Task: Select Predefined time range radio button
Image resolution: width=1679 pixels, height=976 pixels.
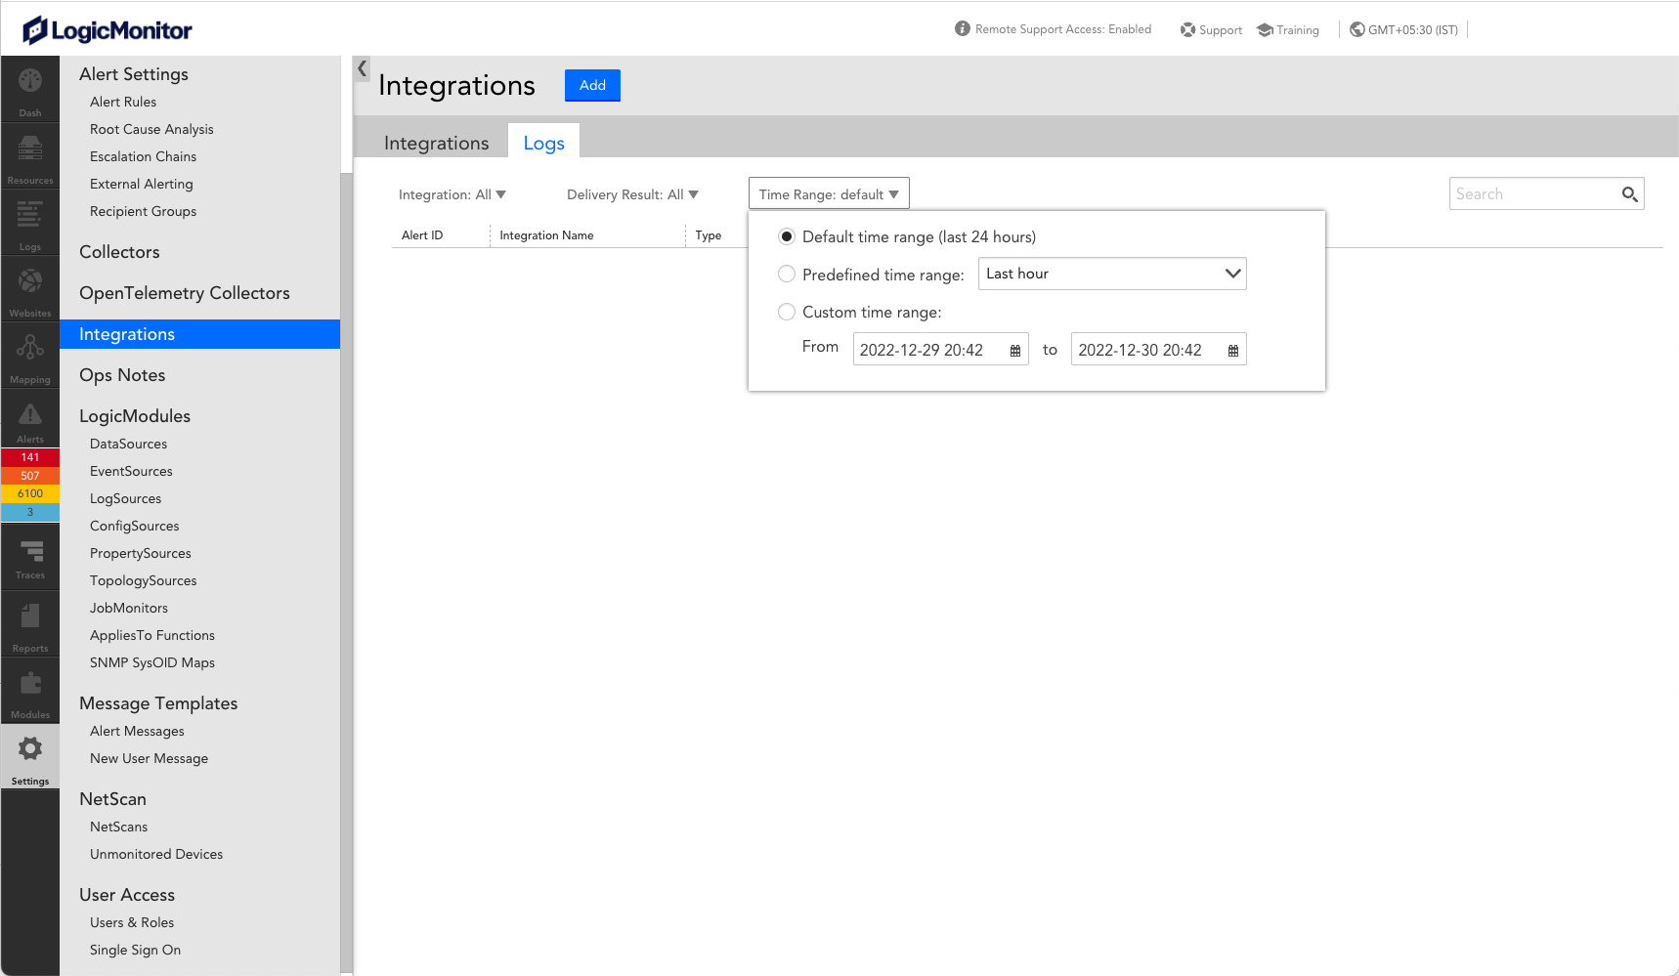Action: tap(787, 274)
